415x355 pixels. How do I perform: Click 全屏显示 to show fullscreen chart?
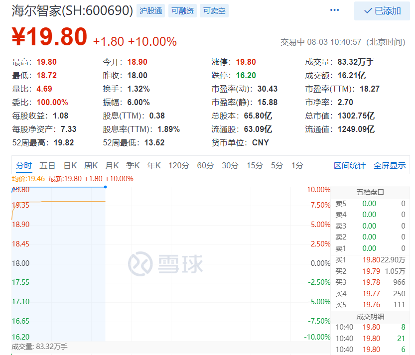click(x=390, y=166)
